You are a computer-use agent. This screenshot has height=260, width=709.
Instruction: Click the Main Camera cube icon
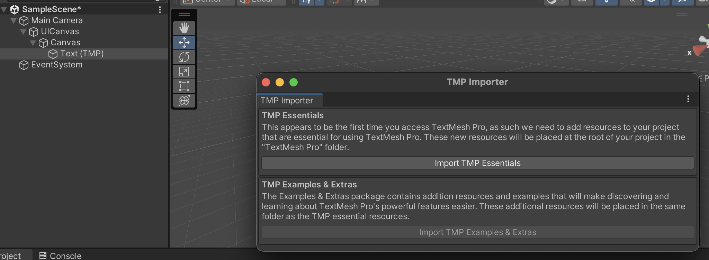[24, 21]
